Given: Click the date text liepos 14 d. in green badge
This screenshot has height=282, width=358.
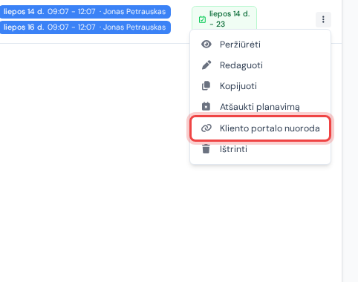Looking at the screenshot, I should coord(230,14).
